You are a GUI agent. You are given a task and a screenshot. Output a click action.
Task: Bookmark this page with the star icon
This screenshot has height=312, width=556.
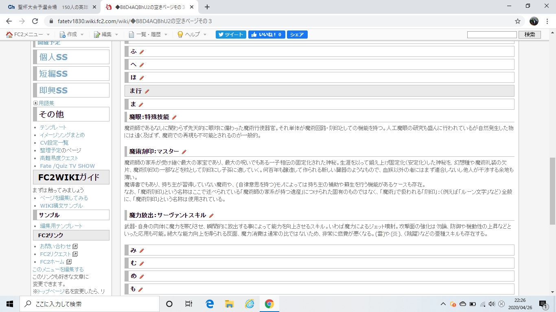(518, 21)
